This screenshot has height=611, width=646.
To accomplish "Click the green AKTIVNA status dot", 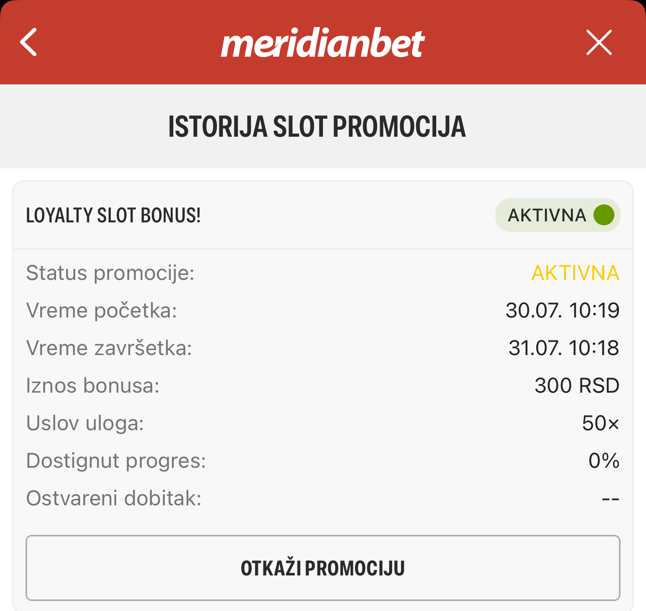I will [604, 215].
